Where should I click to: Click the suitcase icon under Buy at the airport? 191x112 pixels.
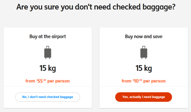[48, 52]
